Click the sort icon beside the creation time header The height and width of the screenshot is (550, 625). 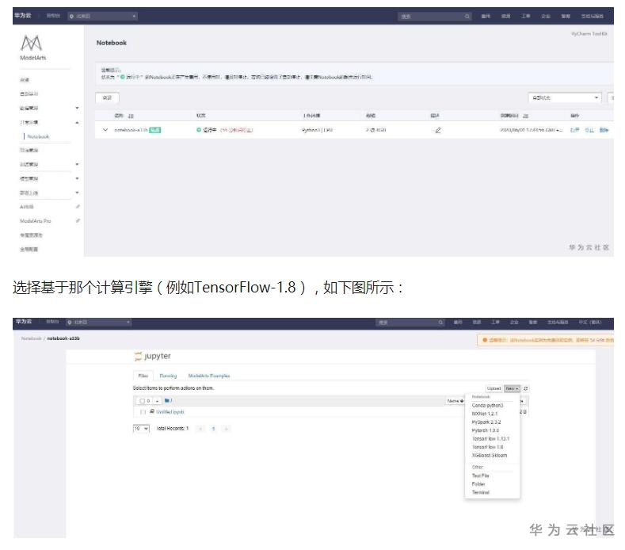point(525,116)
